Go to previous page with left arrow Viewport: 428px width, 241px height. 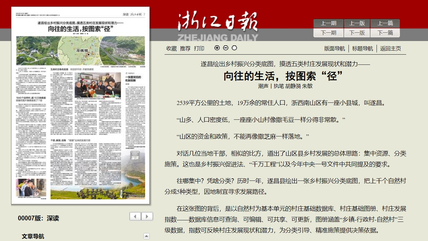click(x=136, y=216)
